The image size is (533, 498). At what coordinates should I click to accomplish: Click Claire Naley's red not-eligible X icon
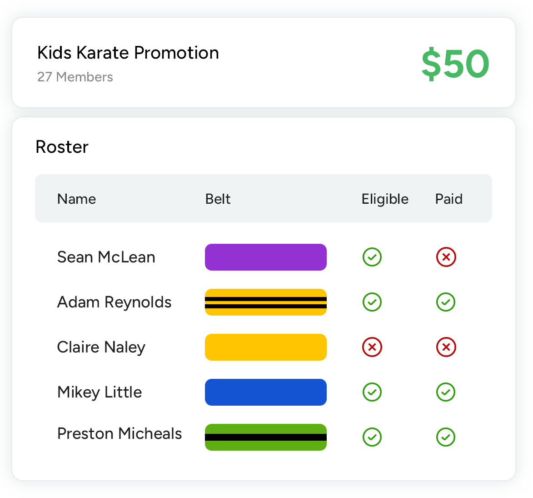point(372,347)
